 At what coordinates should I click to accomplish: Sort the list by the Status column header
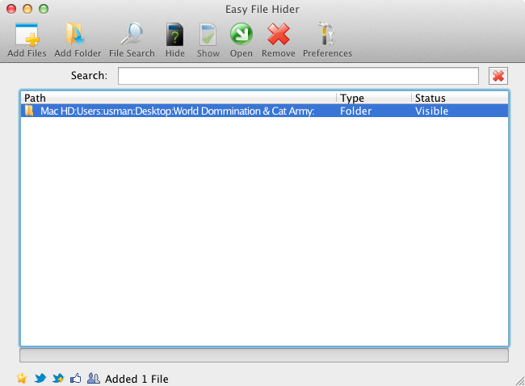(460, 98)
